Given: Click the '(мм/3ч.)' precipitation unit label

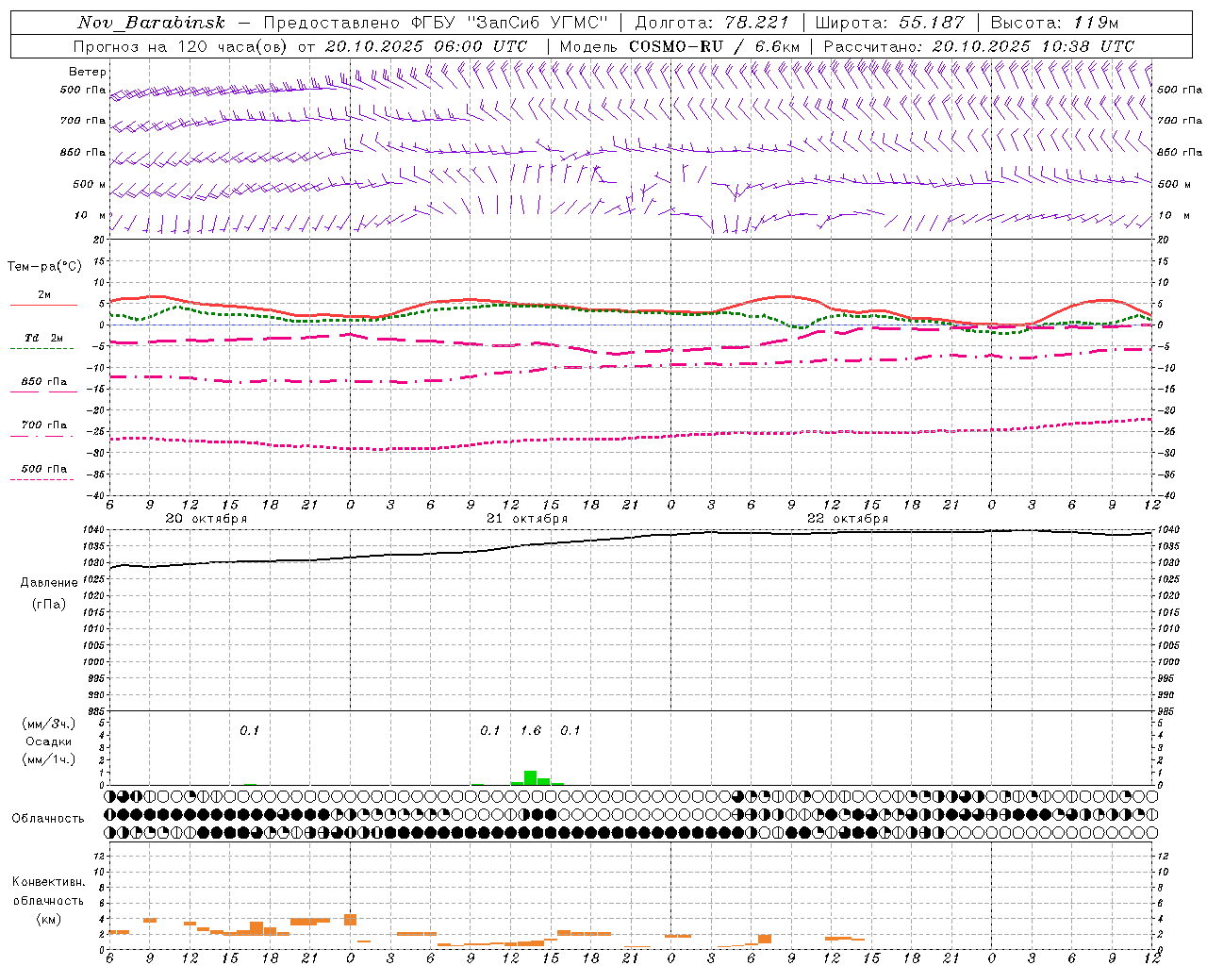Looking at the screenshot, I should (49, 724).
